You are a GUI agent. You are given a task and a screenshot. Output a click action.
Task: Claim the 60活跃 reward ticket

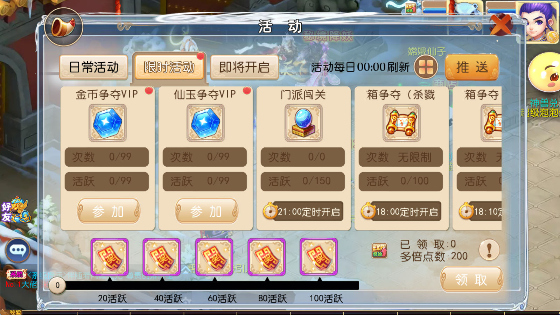coord(214,257)
